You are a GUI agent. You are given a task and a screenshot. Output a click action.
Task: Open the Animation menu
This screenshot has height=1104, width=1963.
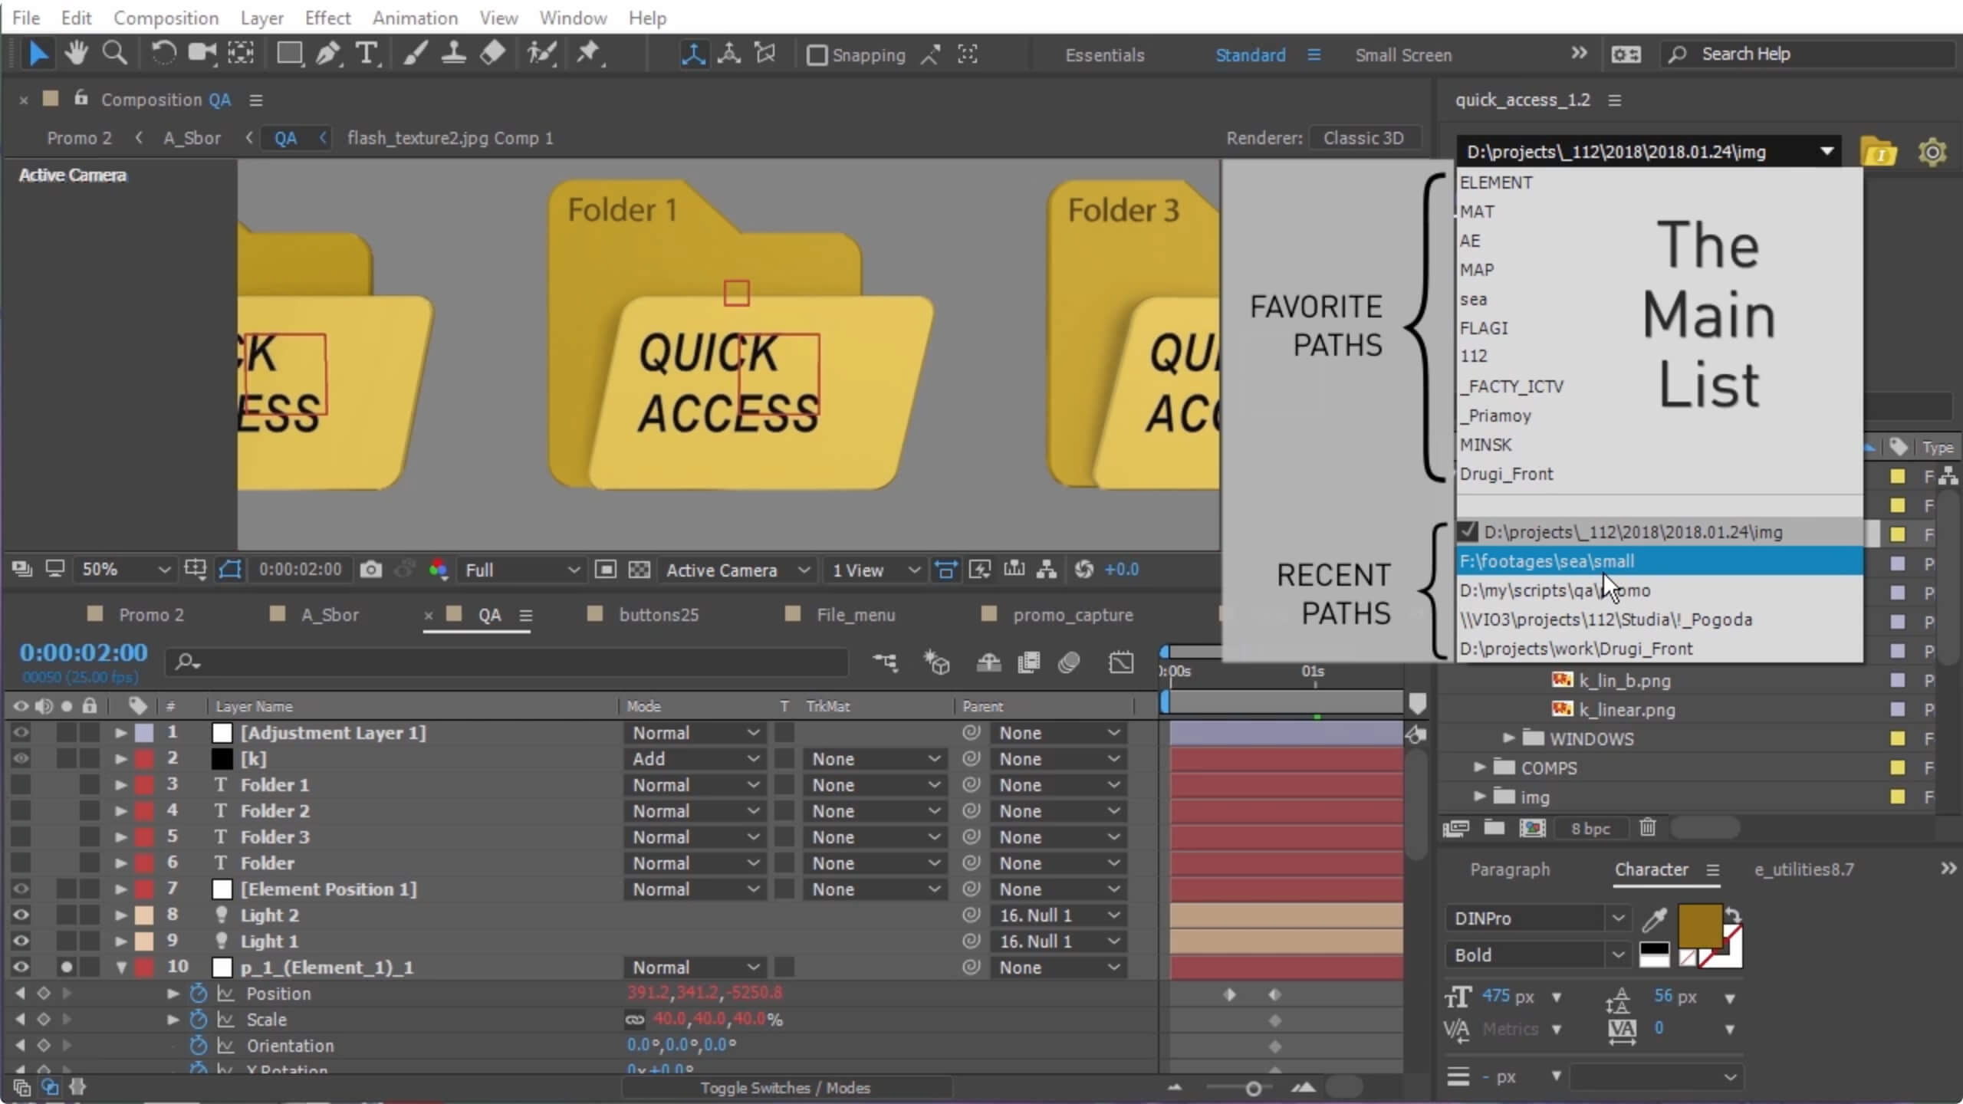[x=415, y=18]
